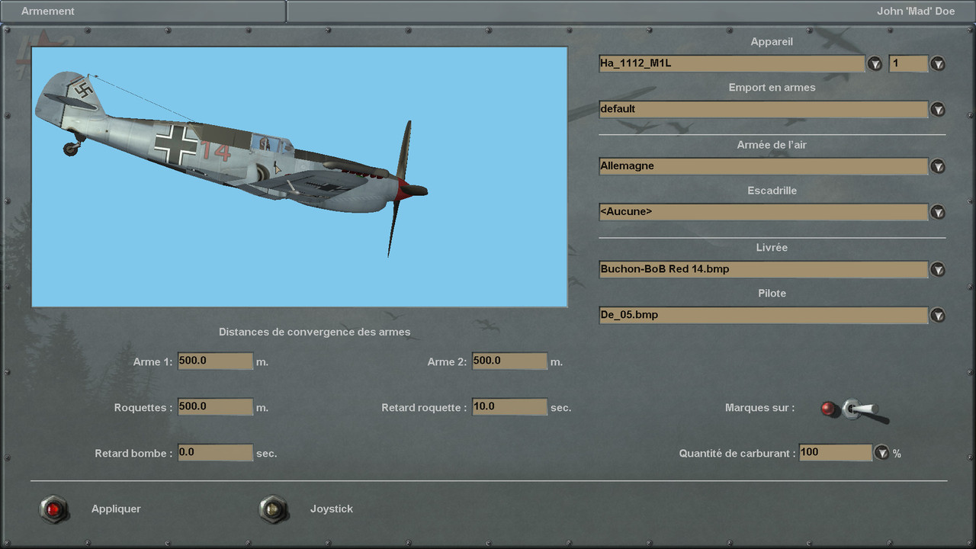The width and height of the screenshot is (976, 549).
Task: Click the Allemagne air force field
Action: (x=763, y=166)
